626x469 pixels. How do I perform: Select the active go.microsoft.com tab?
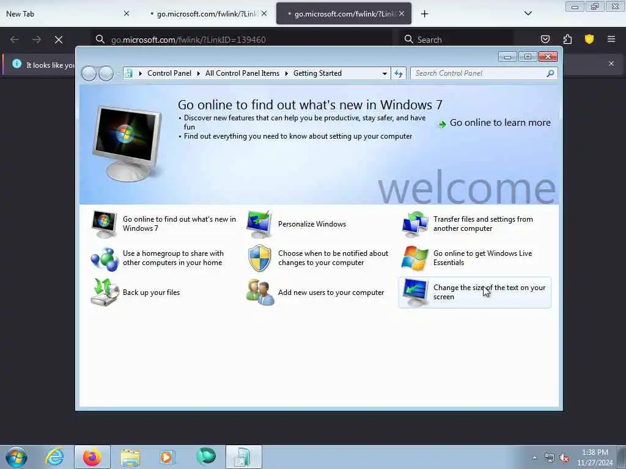coord(344,14)
